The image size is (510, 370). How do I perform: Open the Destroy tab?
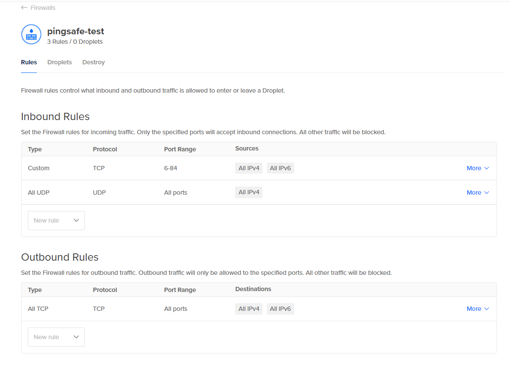click(94, 62)
